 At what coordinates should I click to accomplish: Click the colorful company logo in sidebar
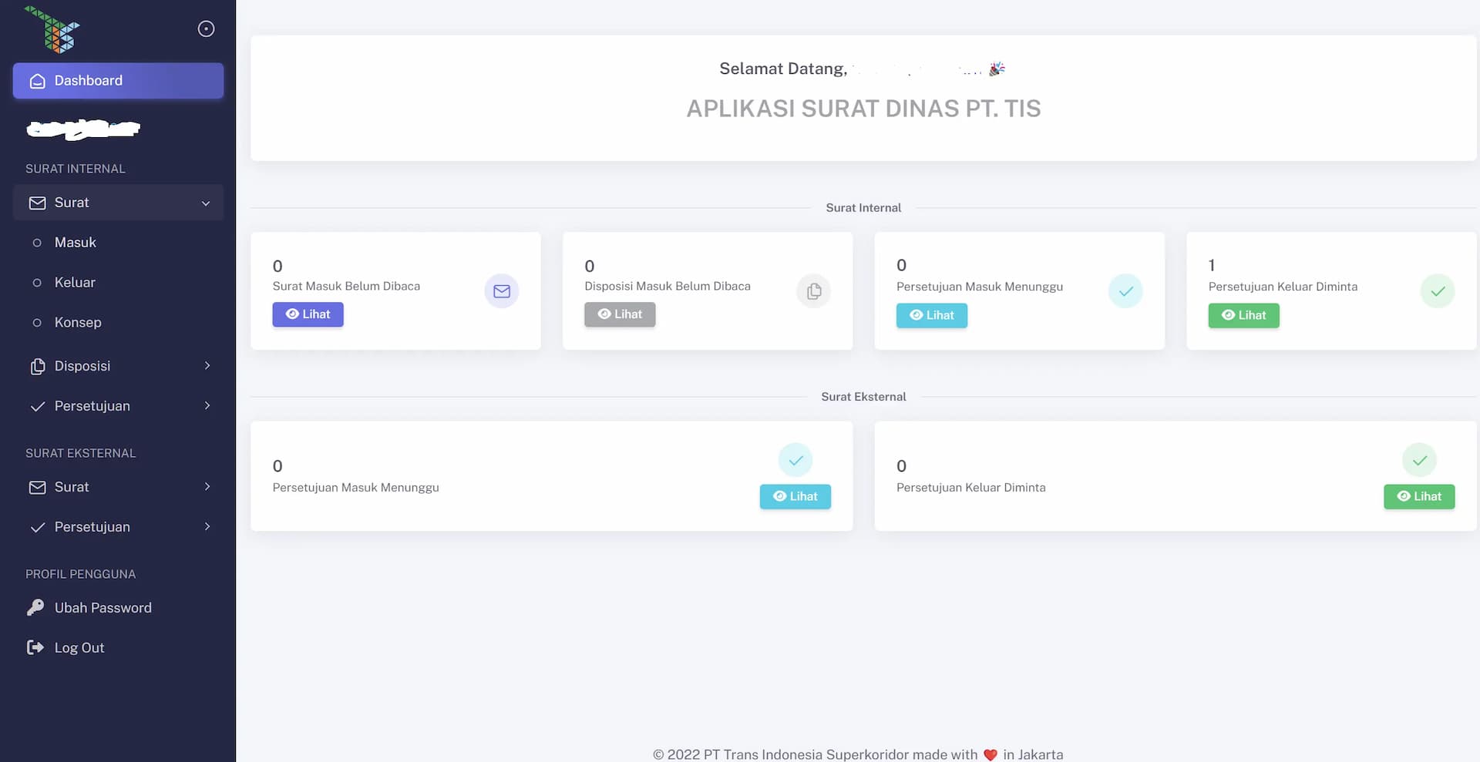click(x=52, y=29)
